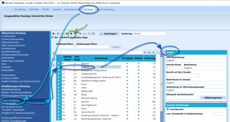Click 'max. Zeichenzahl in Fachbemerkung' field

click(218, 114)
